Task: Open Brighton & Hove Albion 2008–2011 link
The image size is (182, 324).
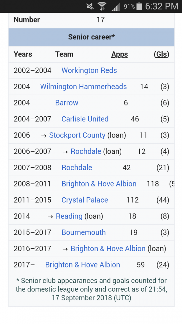Action: click(99, 184)
